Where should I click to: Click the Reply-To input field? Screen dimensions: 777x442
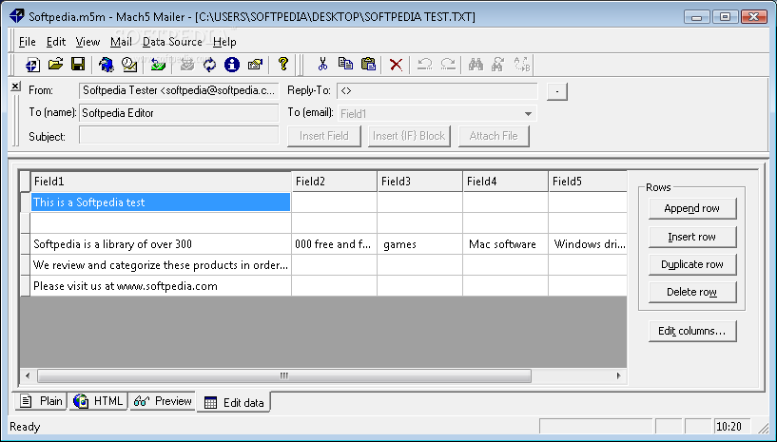click(x=437, y=90)
